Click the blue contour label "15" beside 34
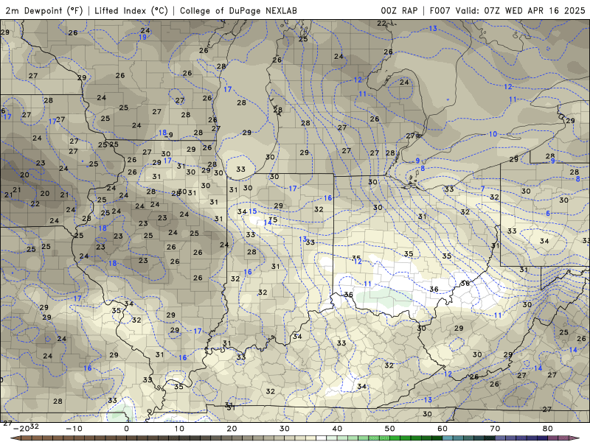This screenshot has width=590, height=442. click(x=252, y=211)
